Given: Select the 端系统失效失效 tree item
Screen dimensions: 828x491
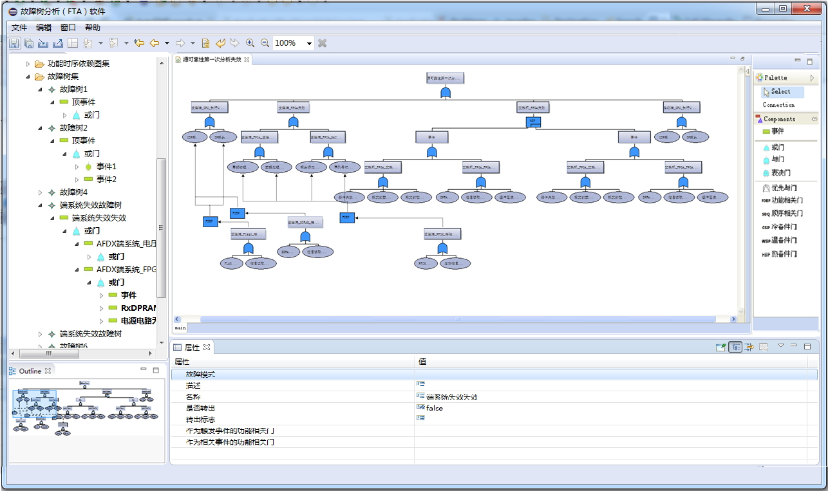Looking at the screenshot, I should point(99,218).
